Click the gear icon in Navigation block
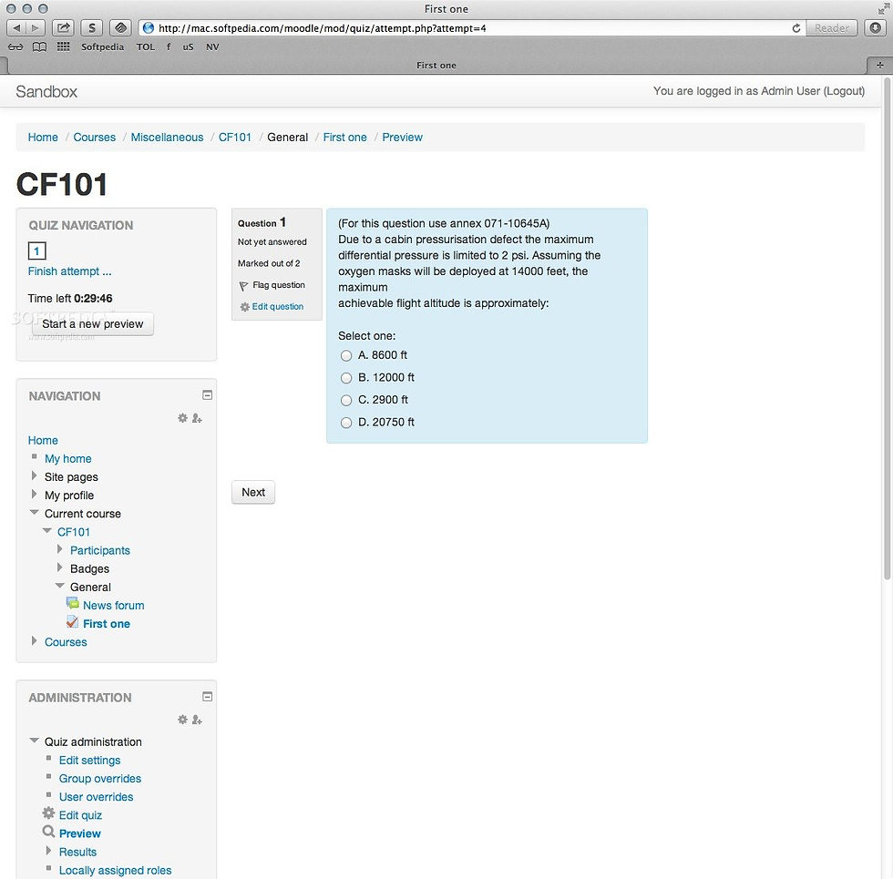 point(182,418)
